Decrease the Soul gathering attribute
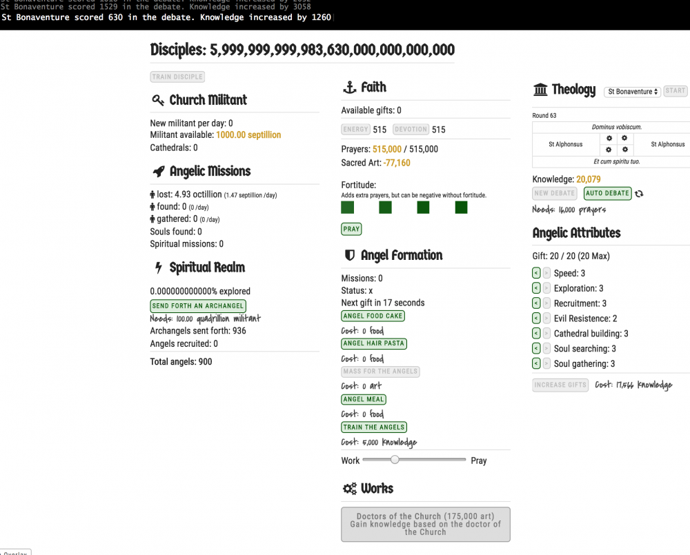The width and height of the screenshot is (690, 555). pos(536,363)
